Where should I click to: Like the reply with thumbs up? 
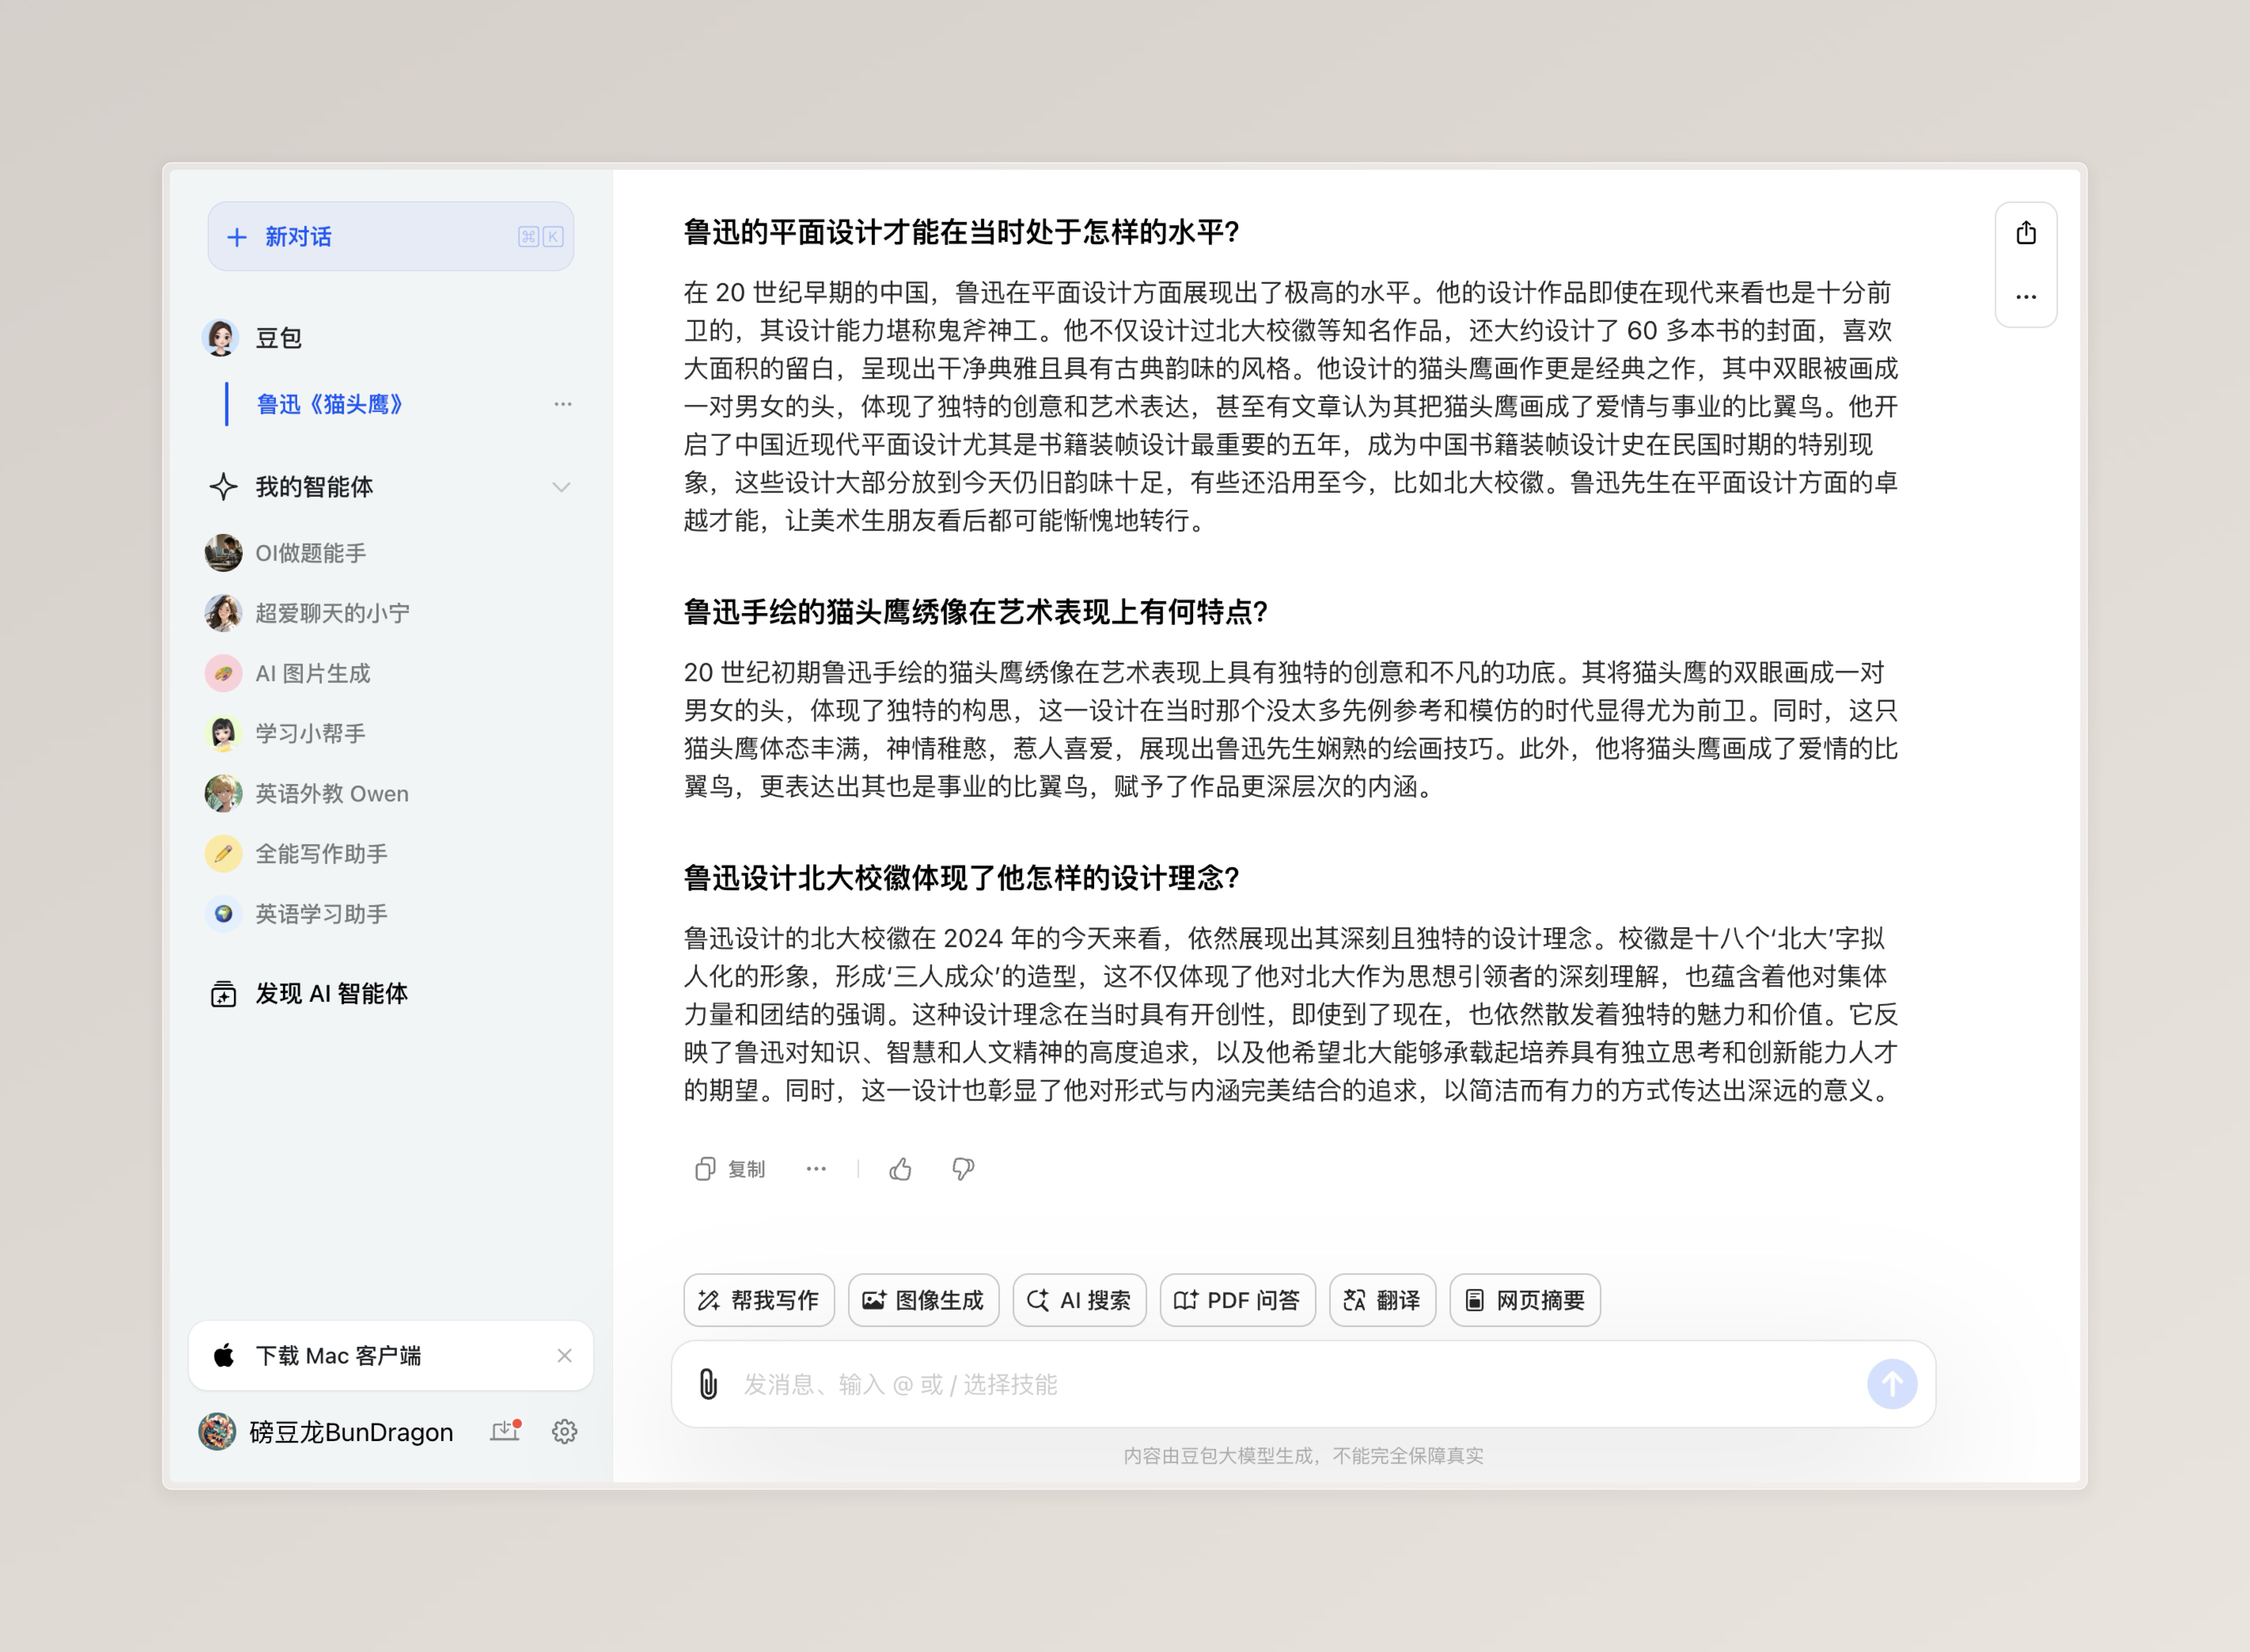pyautogui.click(x=900, y=1169)
